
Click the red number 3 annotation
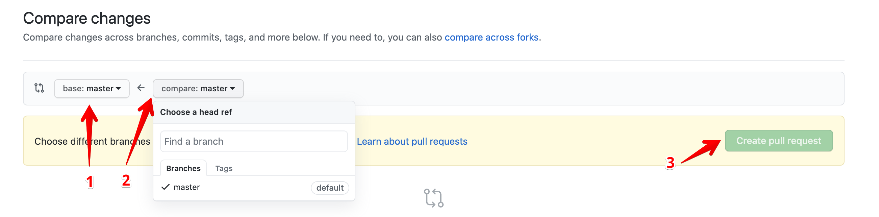[x=670, y=163]
